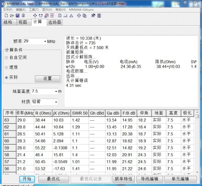Click the calculator icon in toolbar

(99, 16)
